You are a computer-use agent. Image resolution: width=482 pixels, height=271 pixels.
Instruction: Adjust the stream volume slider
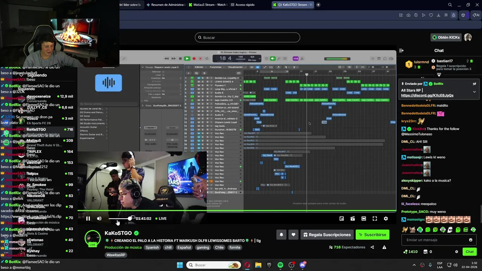click(x=120, y=218)
